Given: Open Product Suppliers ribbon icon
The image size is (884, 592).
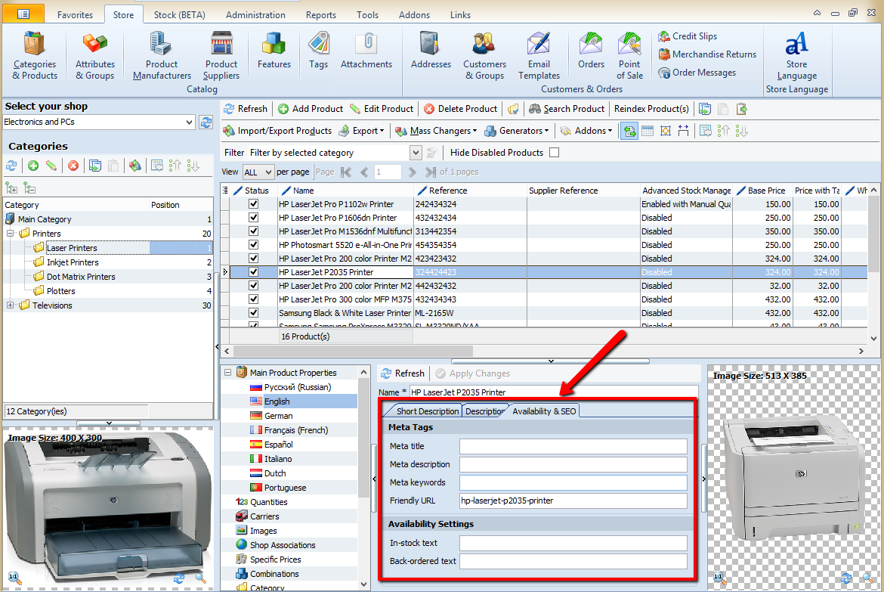Looking at the screenshot, I should 221,55.
